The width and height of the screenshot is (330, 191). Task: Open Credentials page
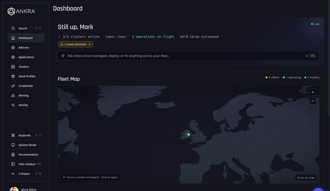point(26,86)
